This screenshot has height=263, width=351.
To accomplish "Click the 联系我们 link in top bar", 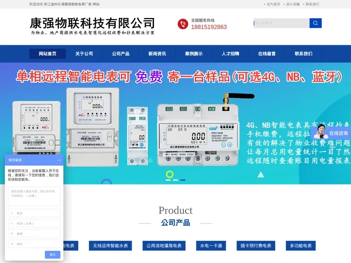I will pyautogui.click(x=312, y=4).
